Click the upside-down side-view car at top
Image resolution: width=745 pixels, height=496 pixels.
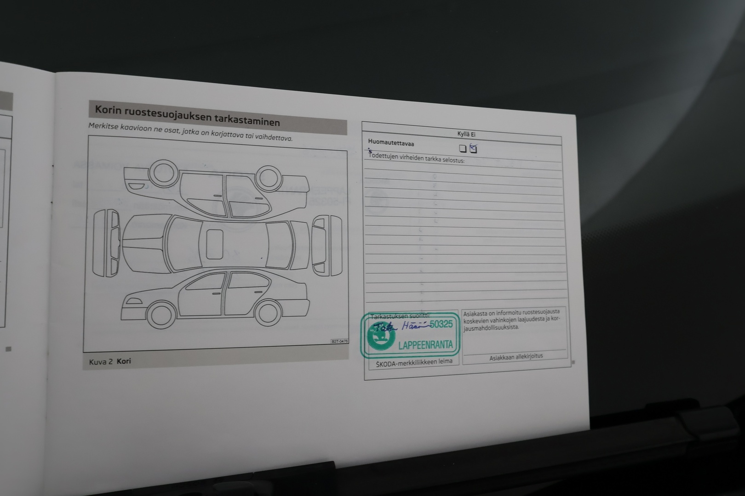point(216,191)
